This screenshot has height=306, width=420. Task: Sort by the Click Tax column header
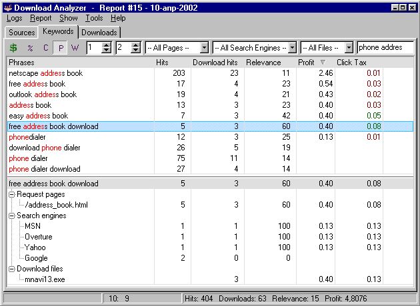click(359, 63)
